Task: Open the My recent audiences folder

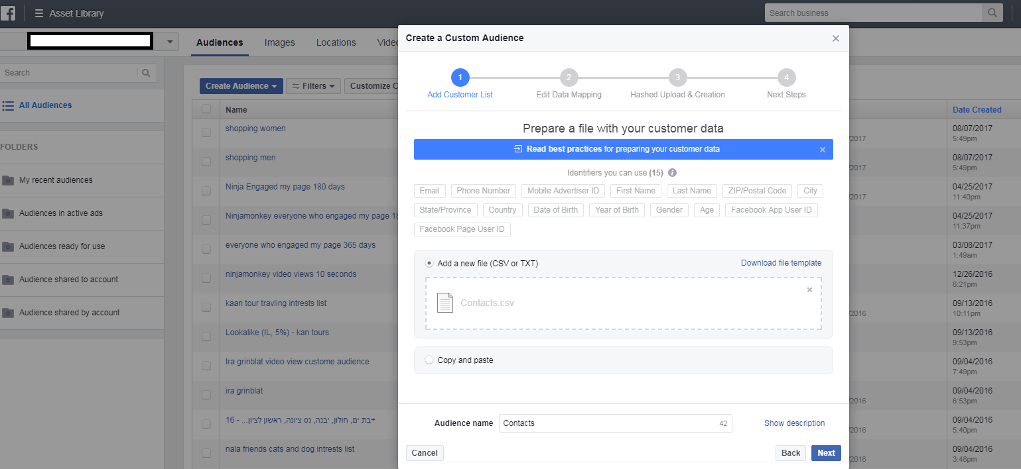Action: (x=56, y=180)
